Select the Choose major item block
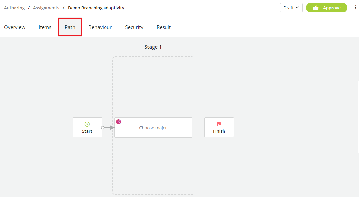359x197 pixels. [153, 127]
